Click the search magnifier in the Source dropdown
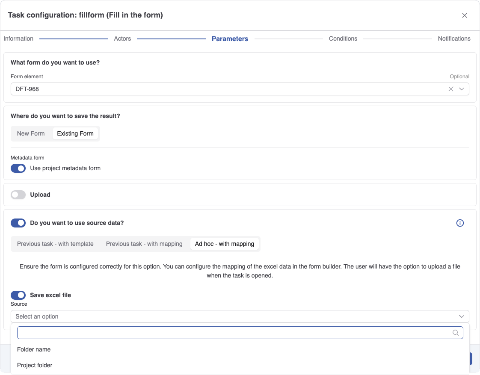Screen dimensions: 480x375 455,332
